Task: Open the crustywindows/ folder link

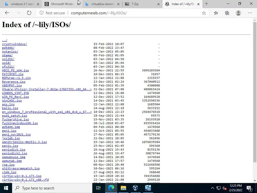Action: tap(14, 44)
